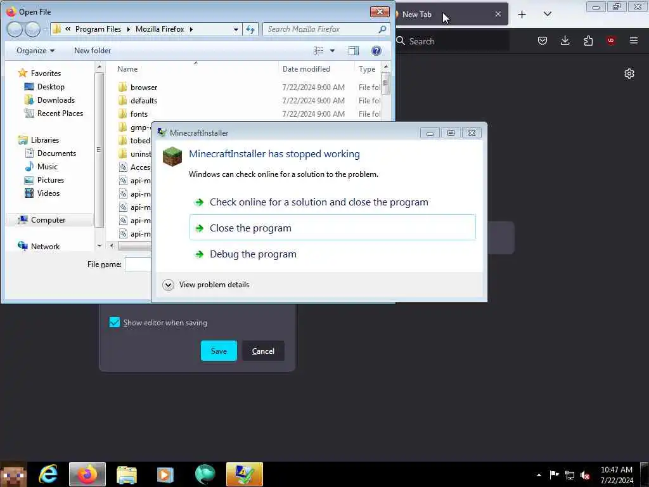Image resolution: width=649 pixels, height=487 pixels.
Task: Click the File name input field
Action: point(138,264)
